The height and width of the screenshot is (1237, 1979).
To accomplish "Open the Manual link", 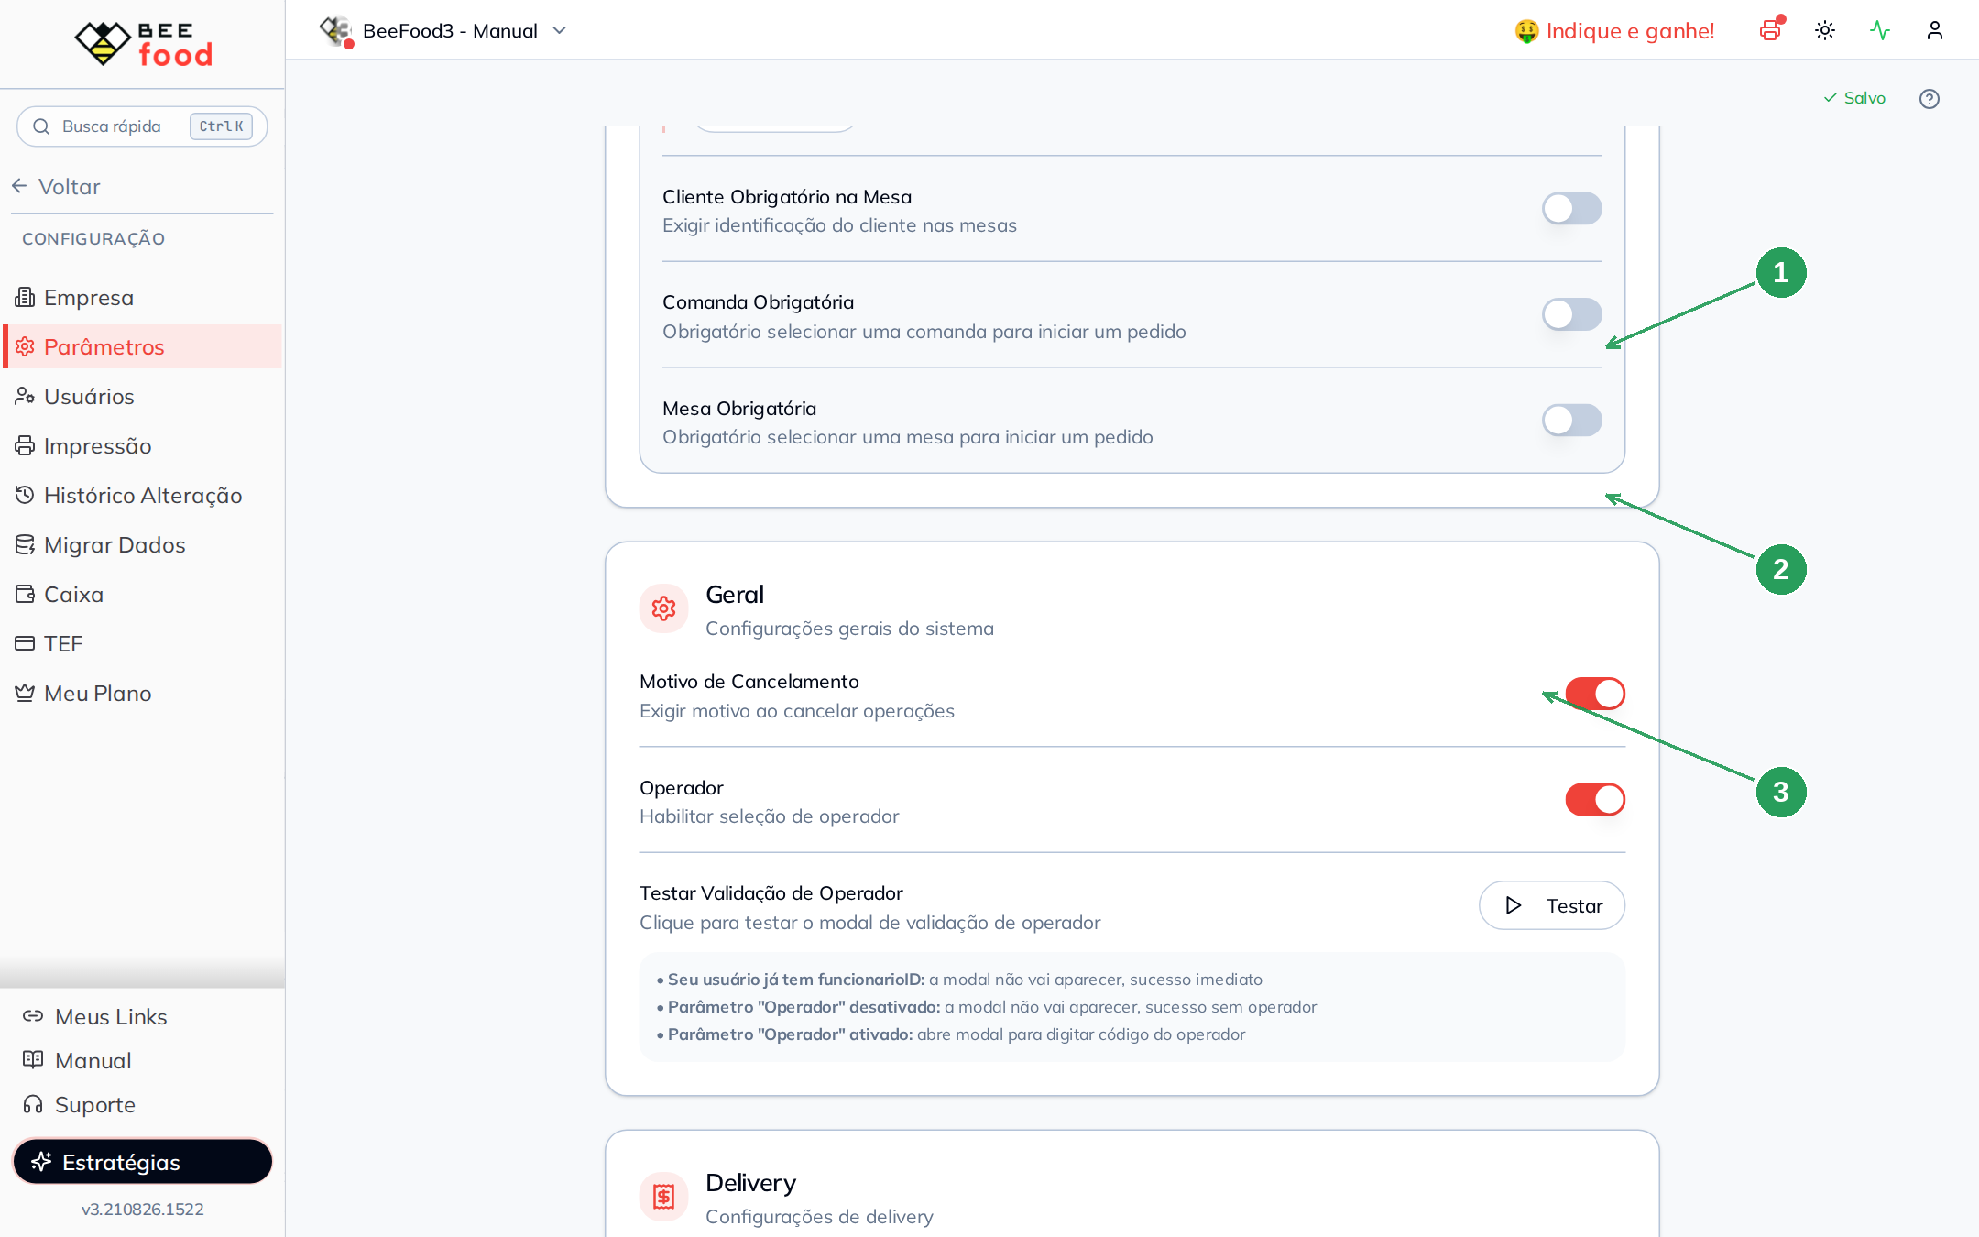I will 78,1060.
